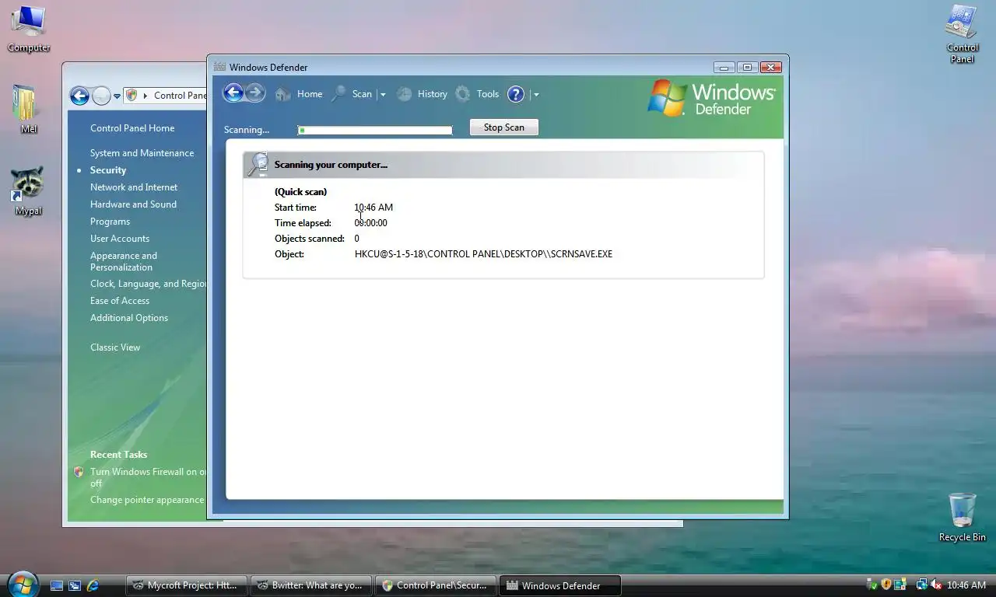Open the Windows Start orb

click(x=23, y=584)
